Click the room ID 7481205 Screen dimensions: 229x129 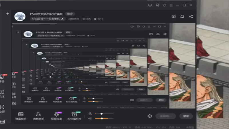point(86,19)
